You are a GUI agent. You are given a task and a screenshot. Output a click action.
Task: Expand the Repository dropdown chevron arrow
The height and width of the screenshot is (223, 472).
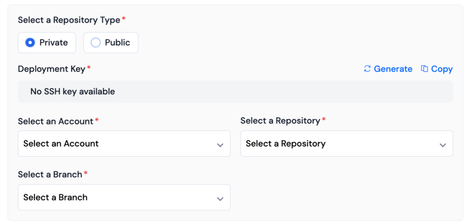443,145
